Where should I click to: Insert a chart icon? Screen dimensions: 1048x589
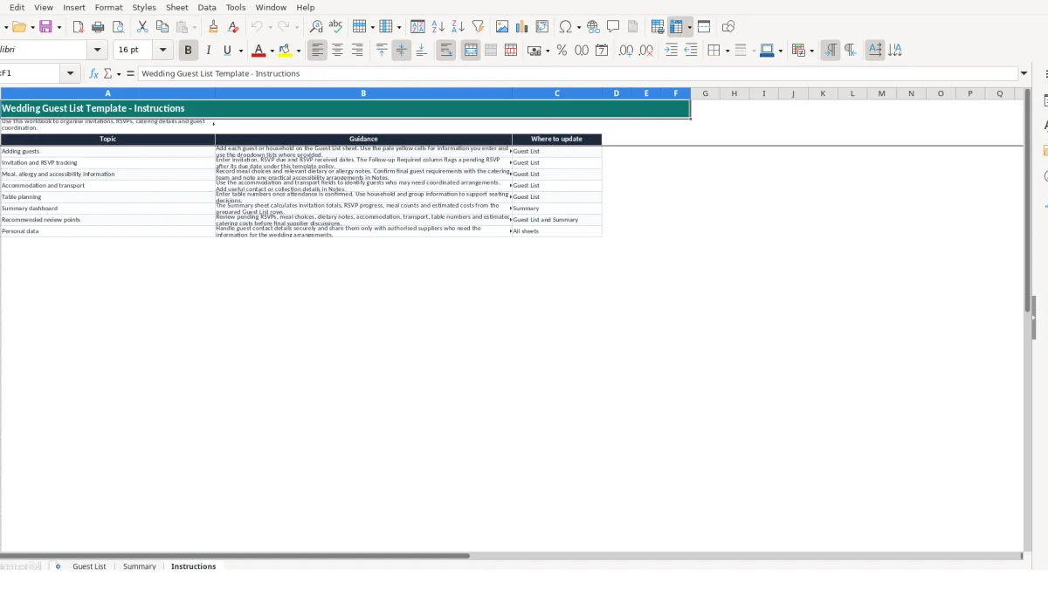click(522, 27)
